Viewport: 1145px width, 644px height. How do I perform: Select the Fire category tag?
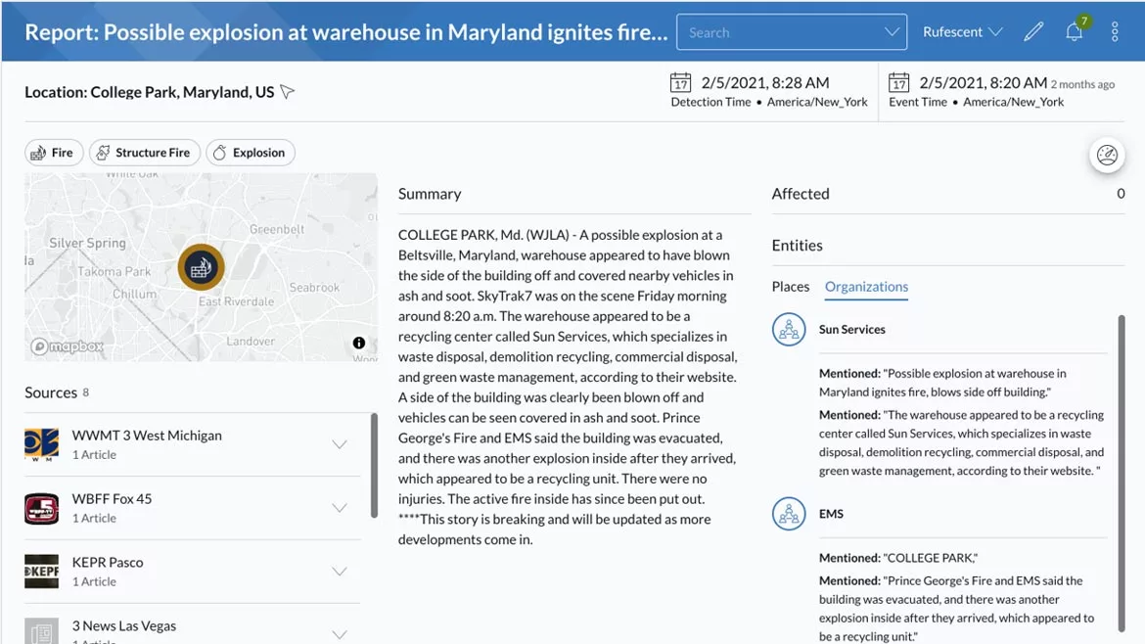[53, 153]
